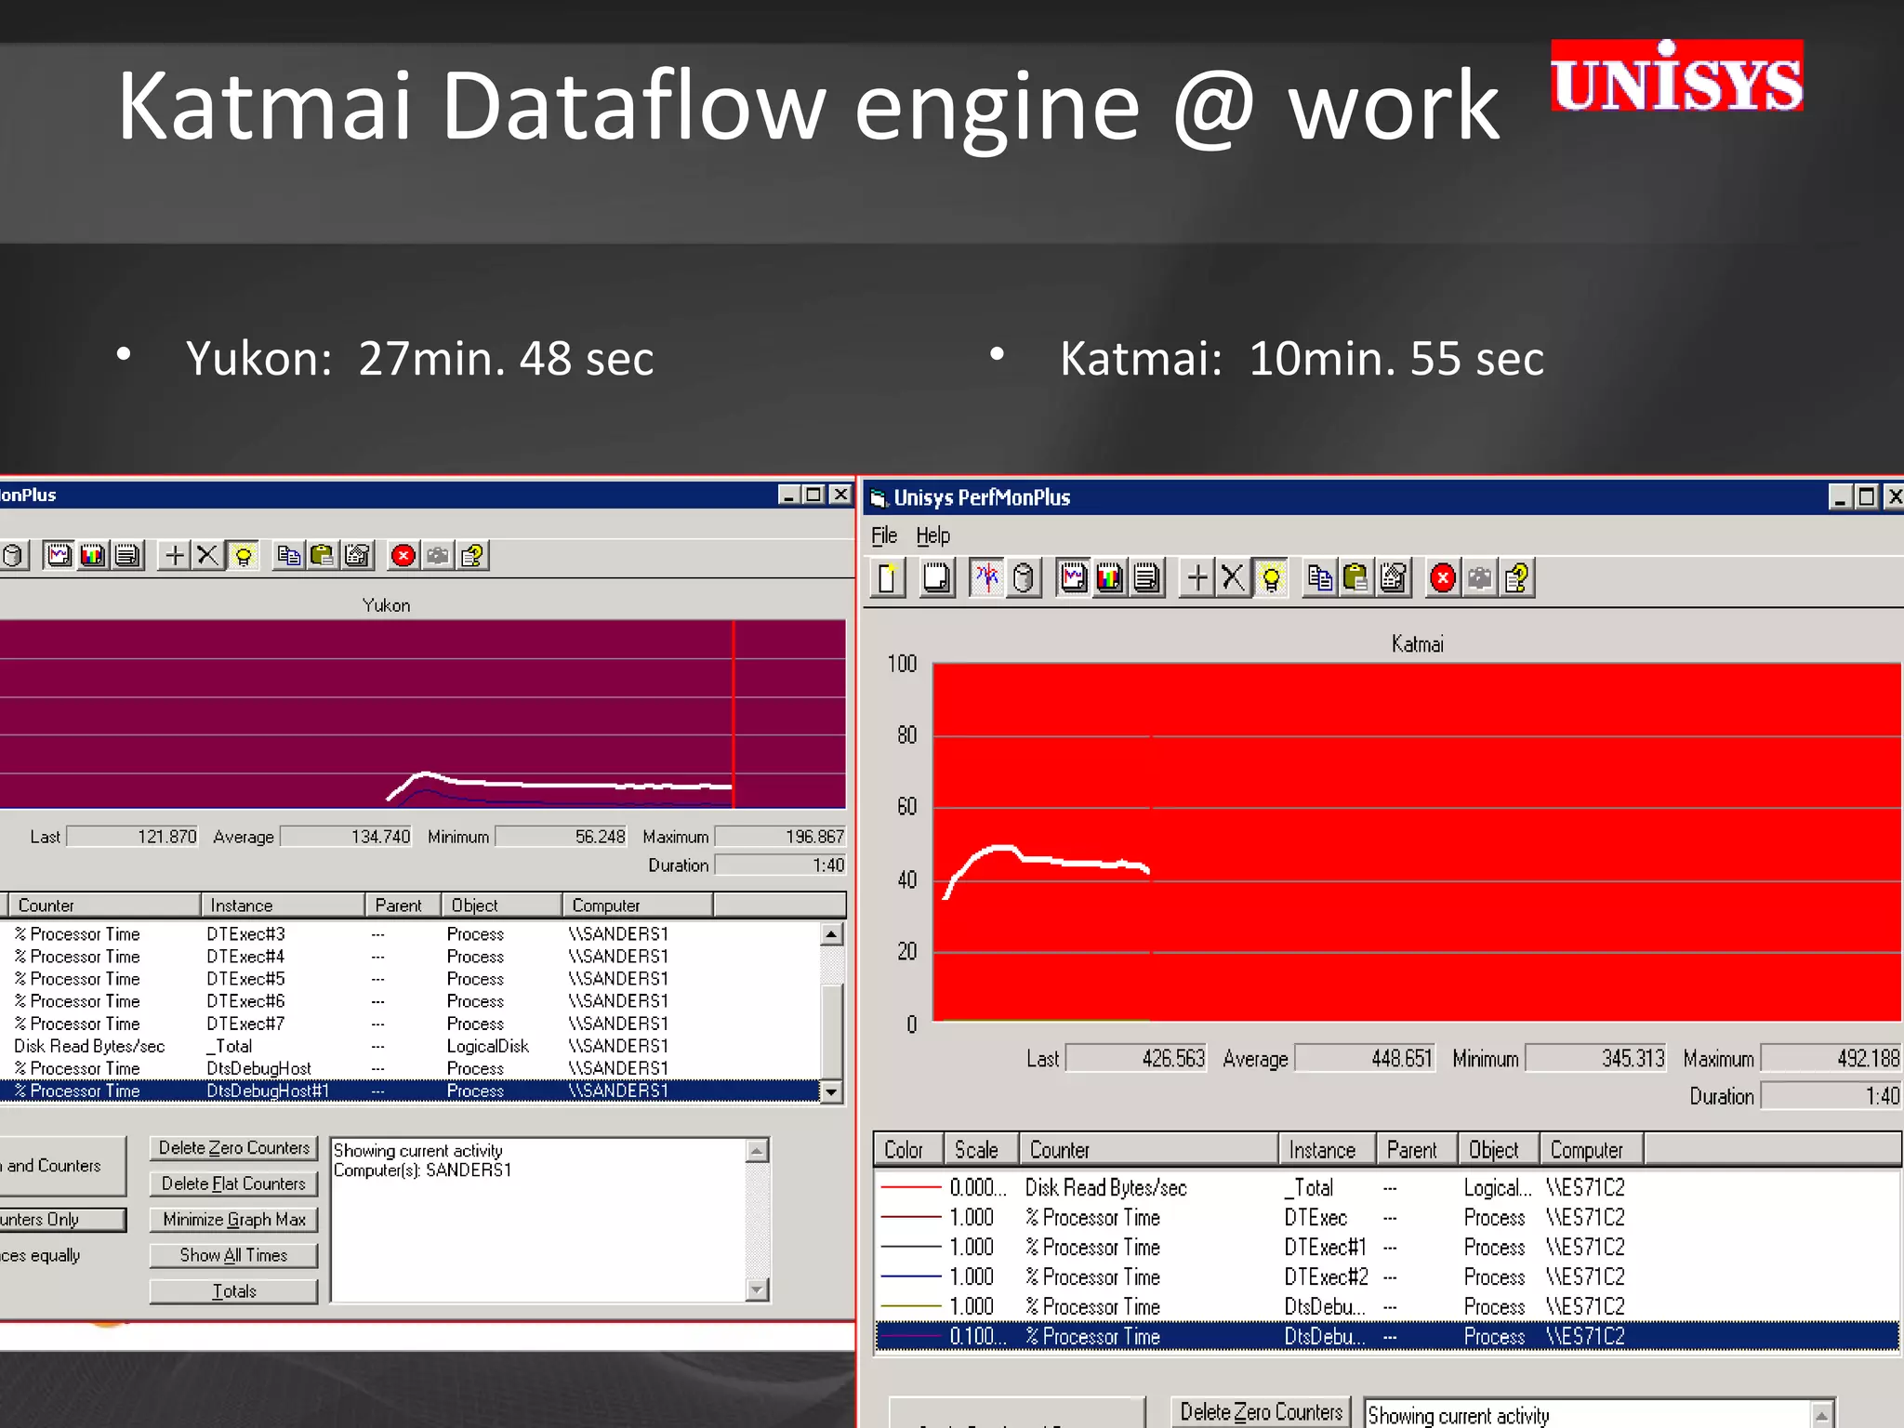The height and width of the screenshot is (1428, 1904).
Task: Select the DTExec Processor Time row in Katmai list
Action: [1387, 1218]
